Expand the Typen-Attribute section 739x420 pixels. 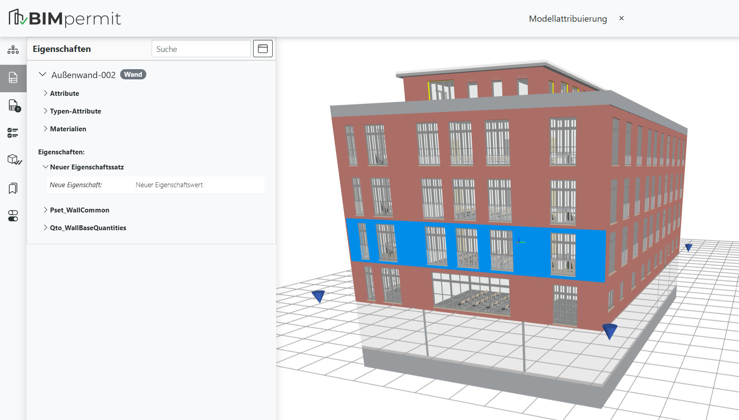point(45,111)
